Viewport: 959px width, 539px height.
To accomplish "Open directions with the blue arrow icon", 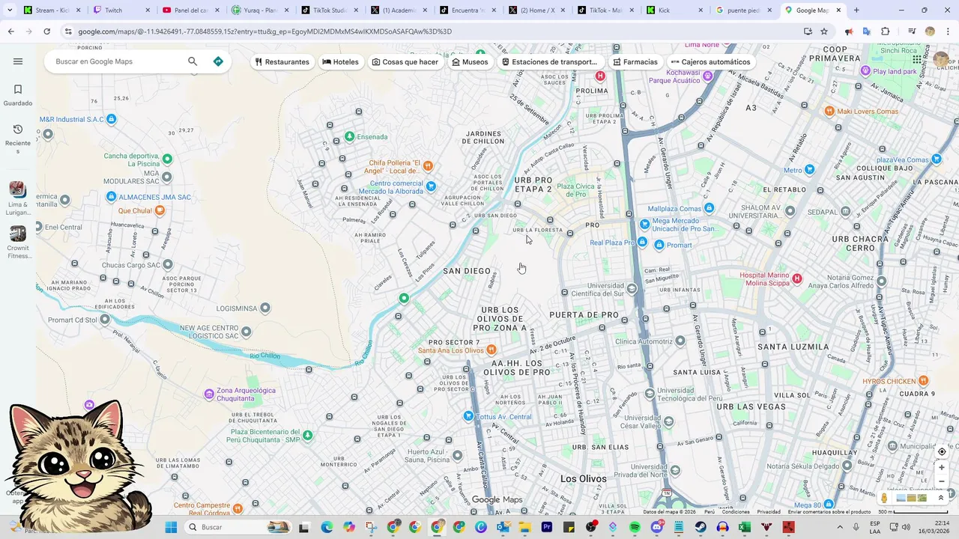I will [x=218, y=61].
